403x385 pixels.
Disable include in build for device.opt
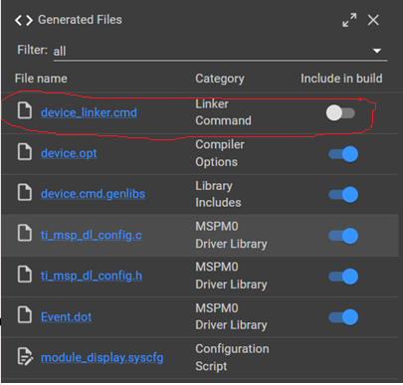(343, 154)
